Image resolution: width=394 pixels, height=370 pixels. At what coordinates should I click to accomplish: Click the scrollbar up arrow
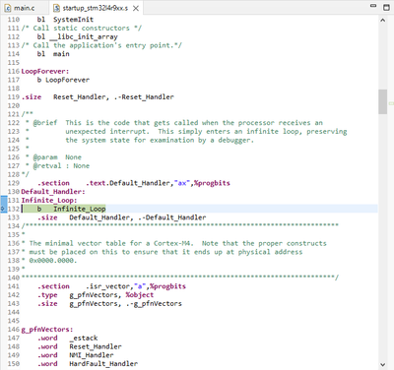[383, 20]
